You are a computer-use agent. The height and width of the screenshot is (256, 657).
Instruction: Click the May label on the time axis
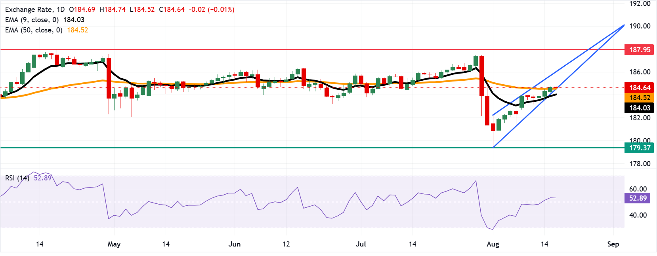(114, 244)
